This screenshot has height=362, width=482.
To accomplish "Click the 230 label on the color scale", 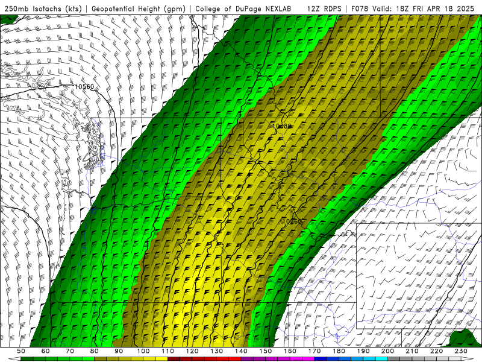I will [461, 351].
